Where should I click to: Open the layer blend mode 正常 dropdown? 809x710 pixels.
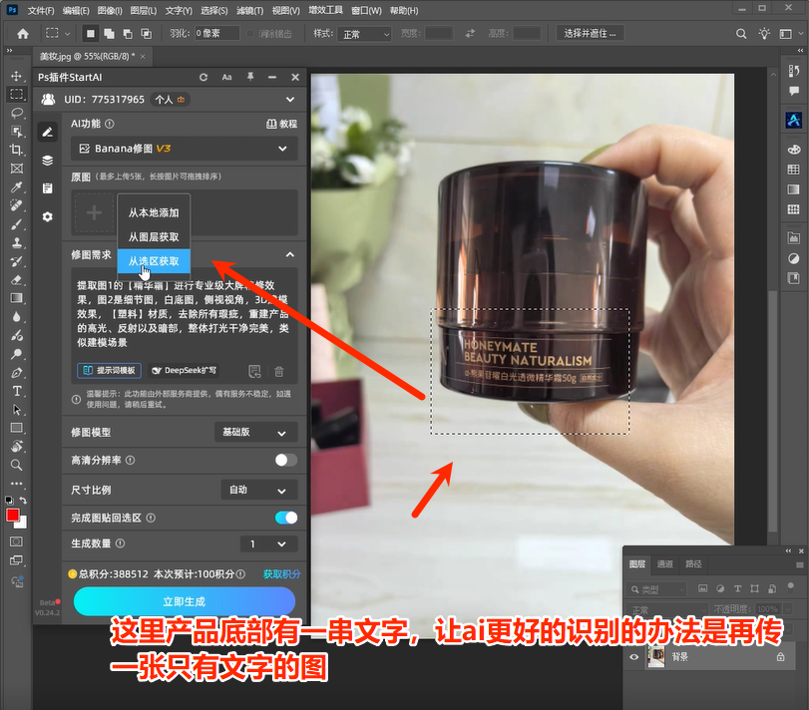click(666, 609)
